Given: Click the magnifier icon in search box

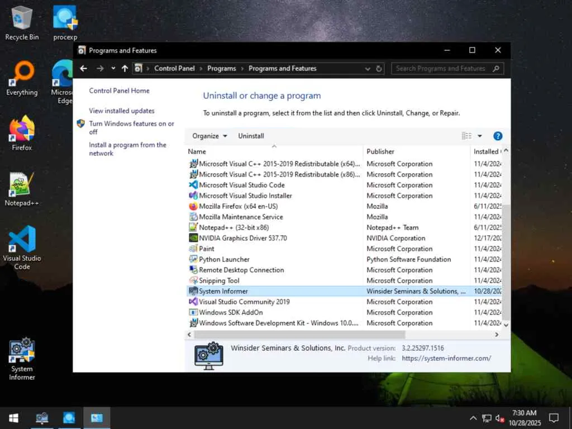Looking at the screenshot, I should 496,69.
